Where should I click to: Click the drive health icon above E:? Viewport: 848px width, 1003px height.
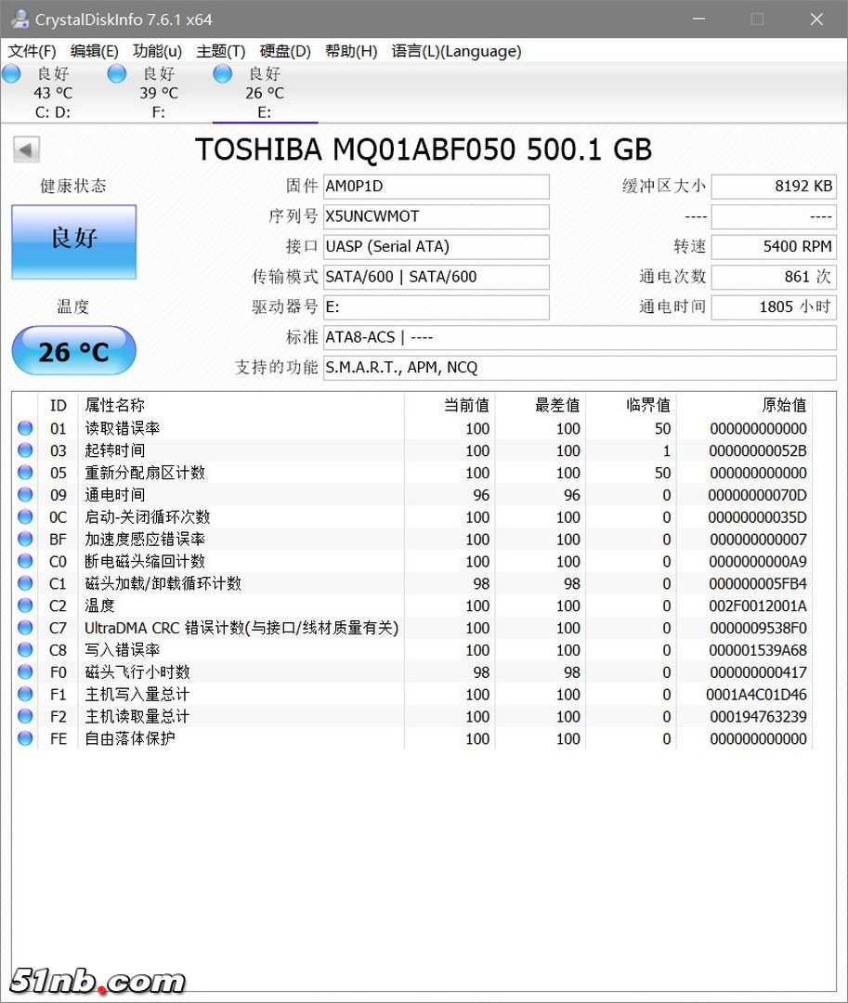[222, 73]
